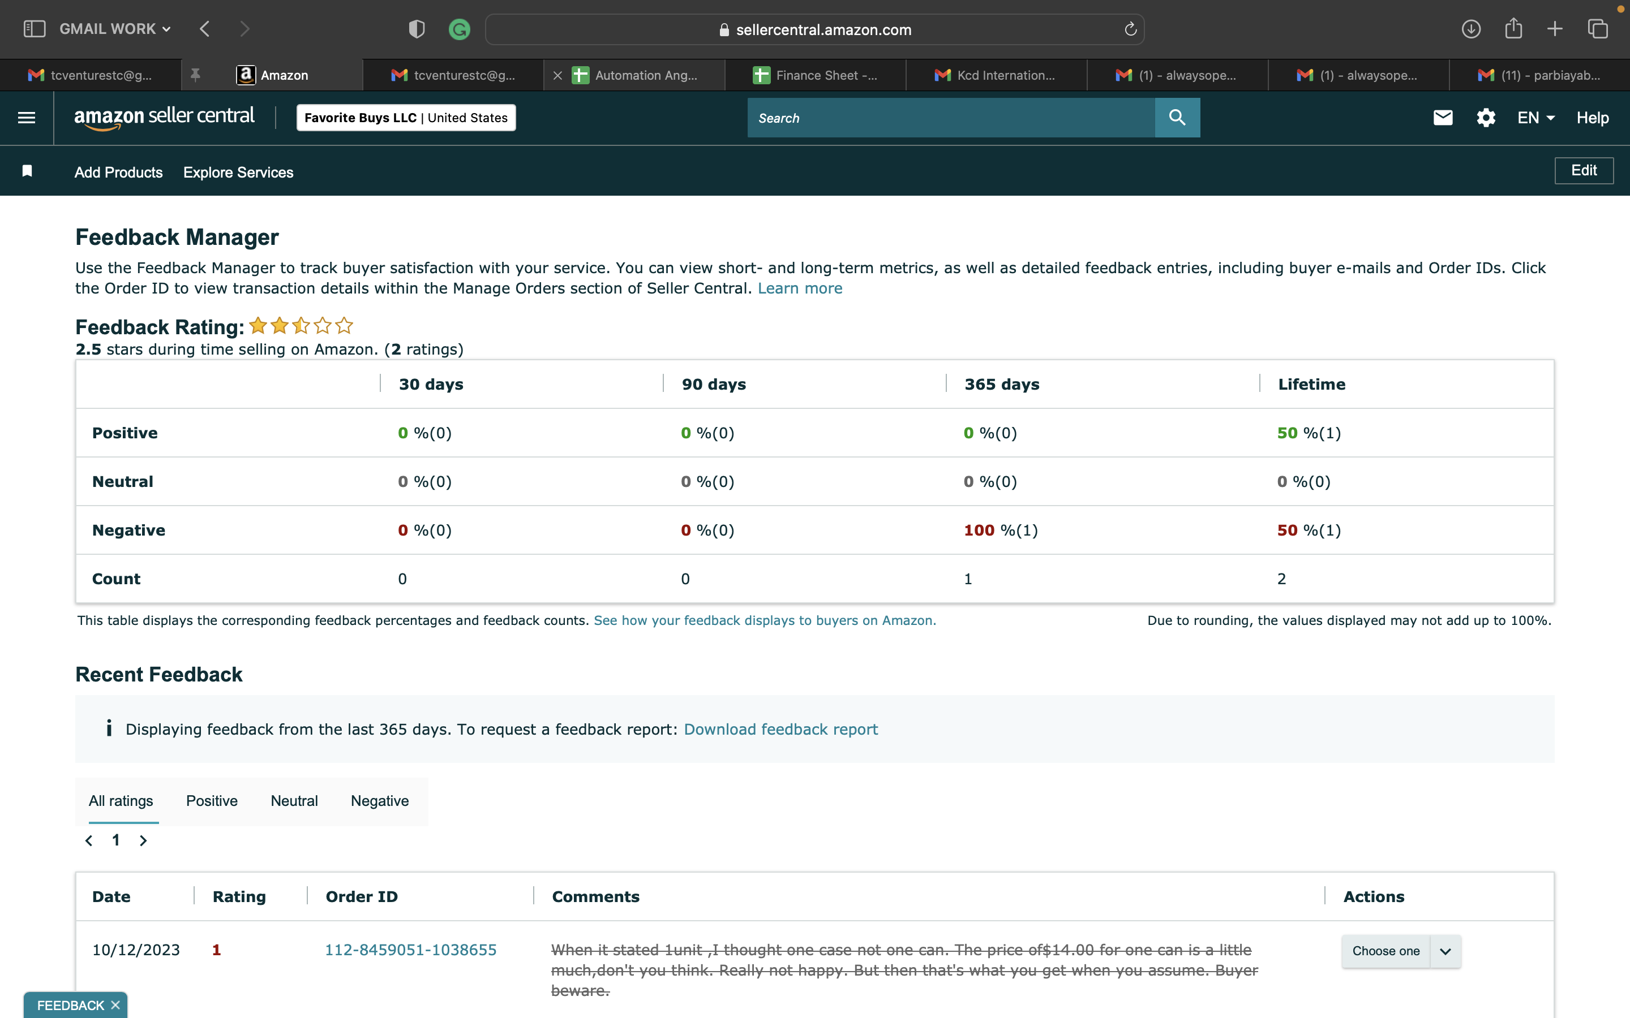This screenshot has width=1630, height=1018.
Task: Click the Edit button
Action: pos(1584,170)
